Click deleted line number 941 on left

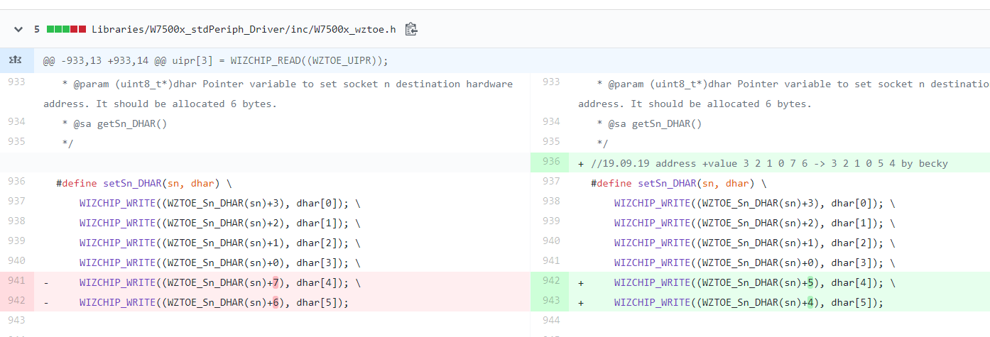pos(16,281)
